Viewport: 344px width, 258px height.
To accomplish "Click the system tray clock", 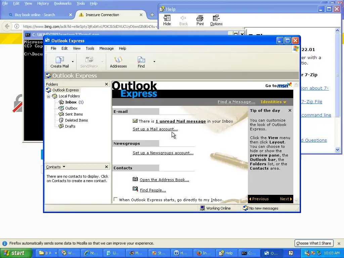I will pyautogui.click(x=332, y=253).
